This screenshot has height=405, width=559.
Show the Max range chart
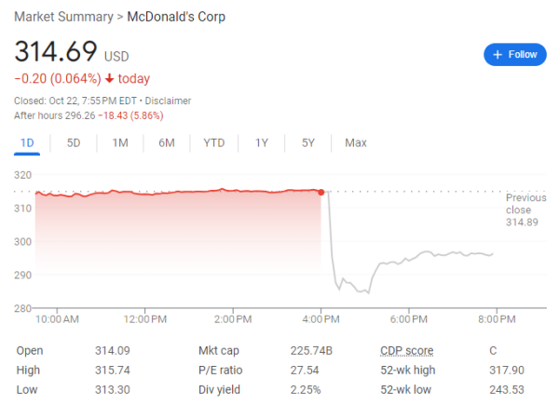point(356,142)
